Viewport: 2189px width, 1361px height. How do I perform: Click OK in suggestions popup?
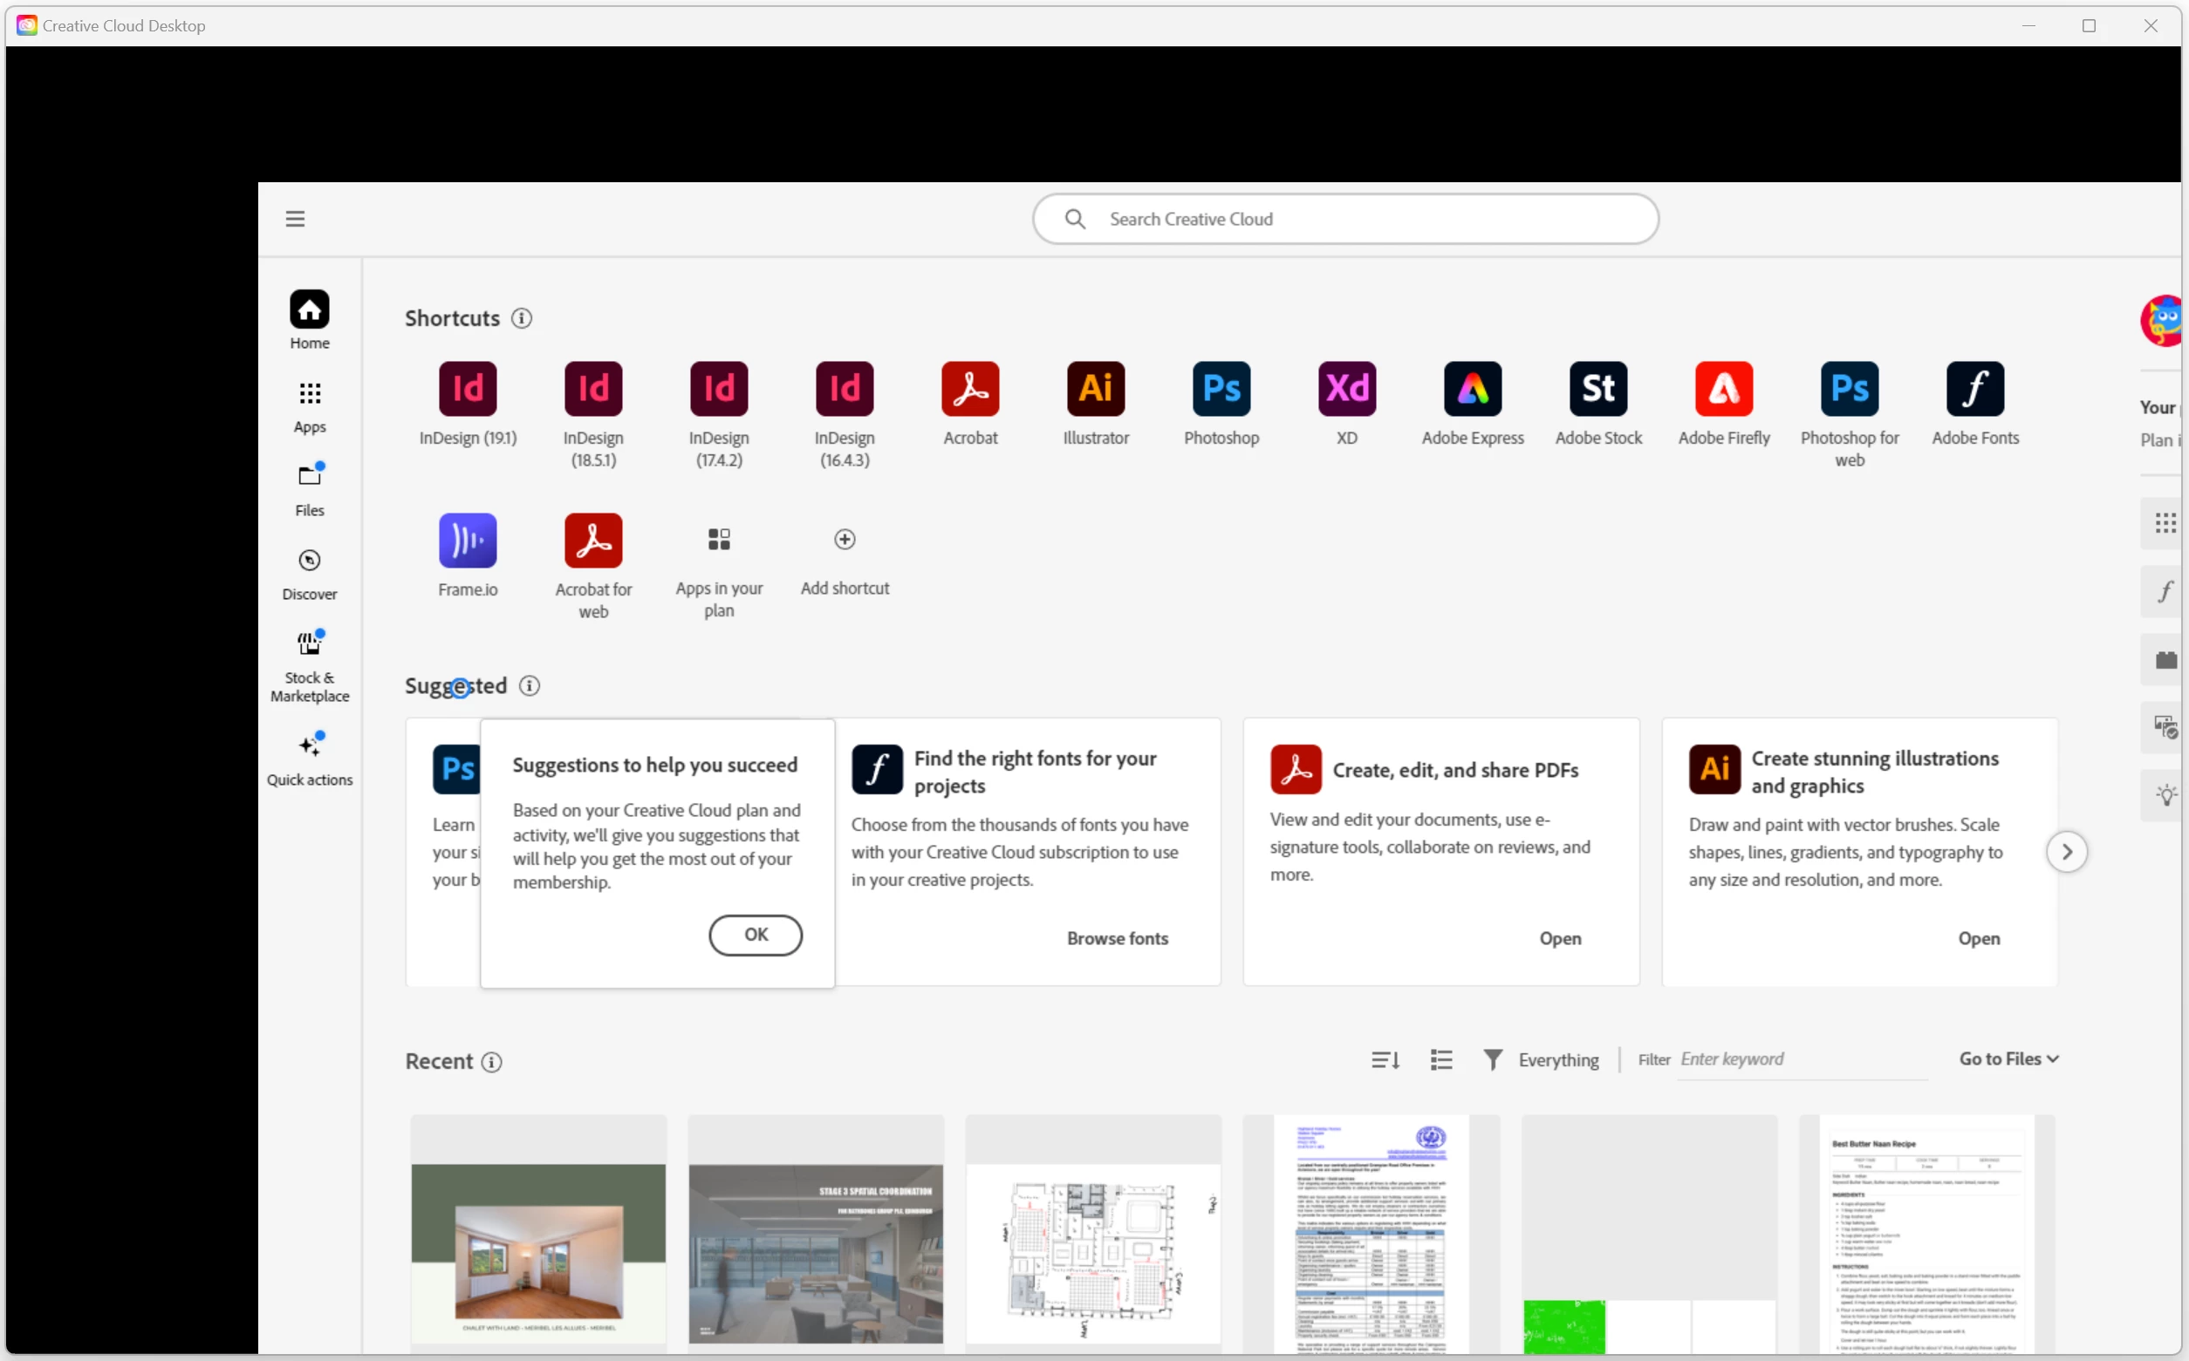755,935
